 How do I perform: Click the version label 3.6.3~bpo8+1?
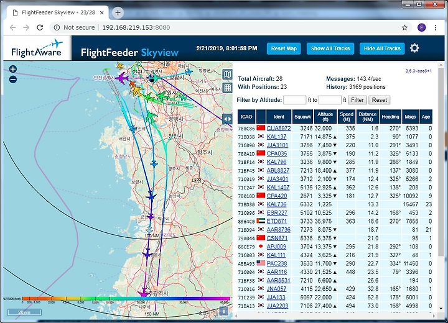click(x=419, y=71)
